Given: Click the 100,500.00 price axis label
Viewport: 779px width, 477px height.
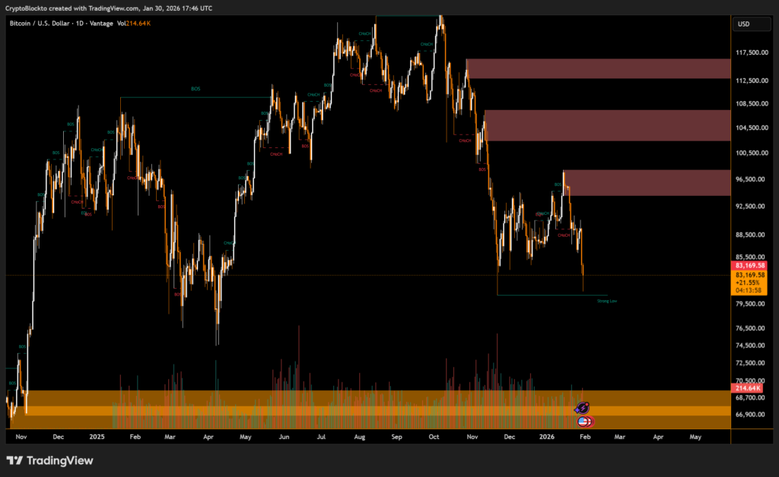Looking at the screenshot, I should tap(751, 153).
